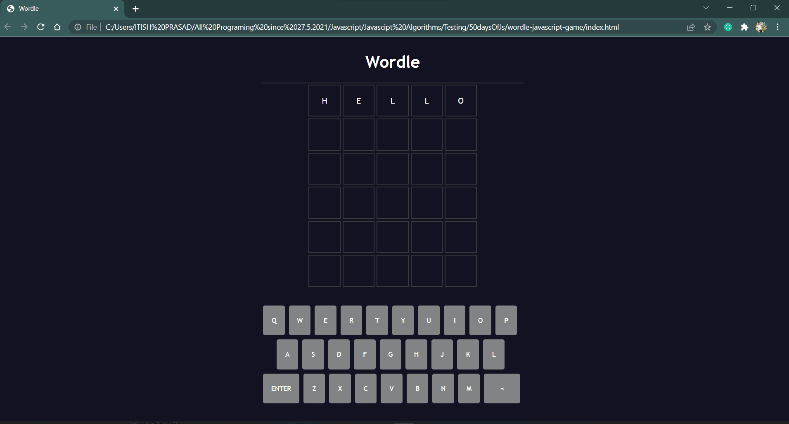Click the I key on the Wordle keyboard
Viewport: 789px width, 424px height.
455,320
